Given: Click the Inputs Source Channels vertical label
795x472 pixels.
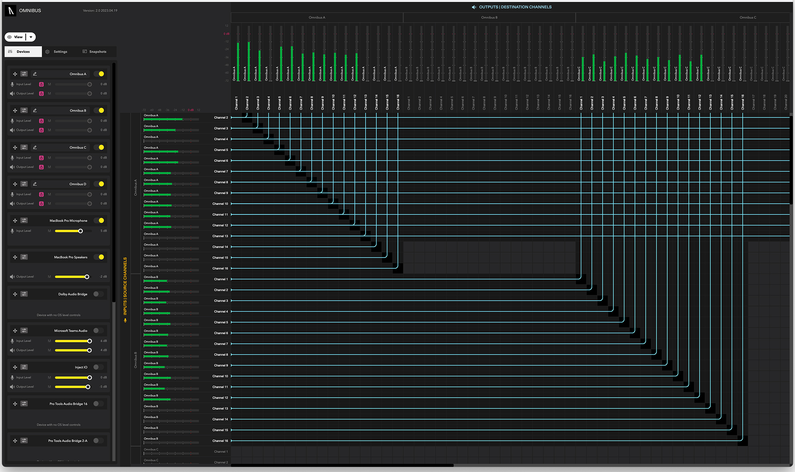Looking at the screenshot, I should pyautogui.click(x=125, y=286).
